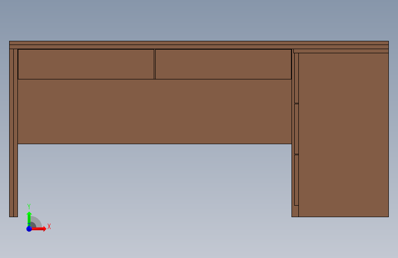Pick the middle pedestal drawer edge strip
This screenshot has height=258, width=398.
tap(296, 129)
